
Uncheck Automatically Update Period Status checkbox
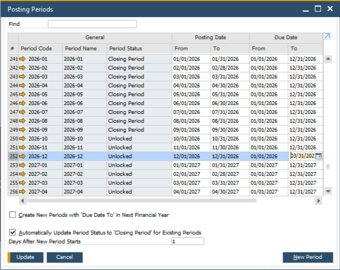click(13, 232)
